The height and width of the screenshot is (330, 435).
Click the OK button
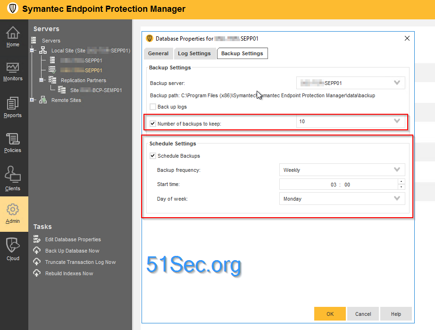click(330, 313)
